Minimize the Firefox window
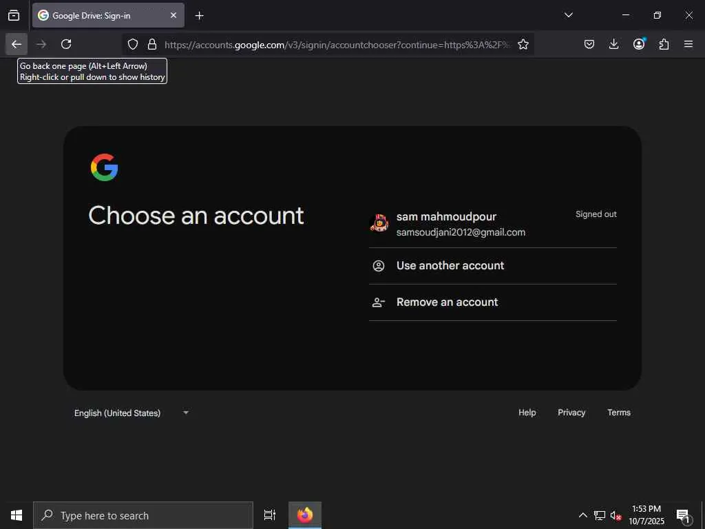This screenshot has width=705, height=529. [x=625, y=15]
